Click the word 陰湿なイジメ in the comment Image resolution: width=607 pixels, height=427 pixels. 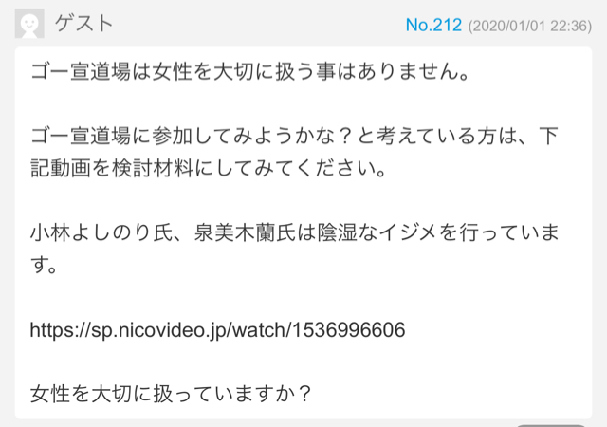[377, 232]
